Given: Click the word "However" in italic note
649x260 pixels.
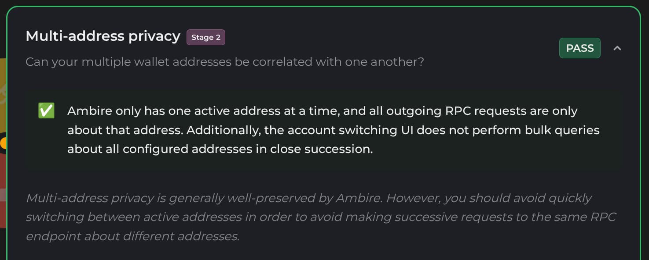Looking at the screenshot, I should pos(413,198).
